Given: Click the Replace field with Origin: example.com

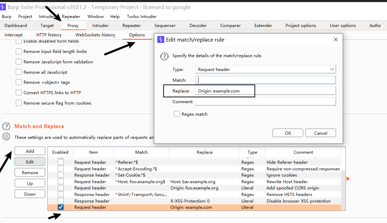Looking at the screenshot, I should pyautogui.click(x=266, y=91).
